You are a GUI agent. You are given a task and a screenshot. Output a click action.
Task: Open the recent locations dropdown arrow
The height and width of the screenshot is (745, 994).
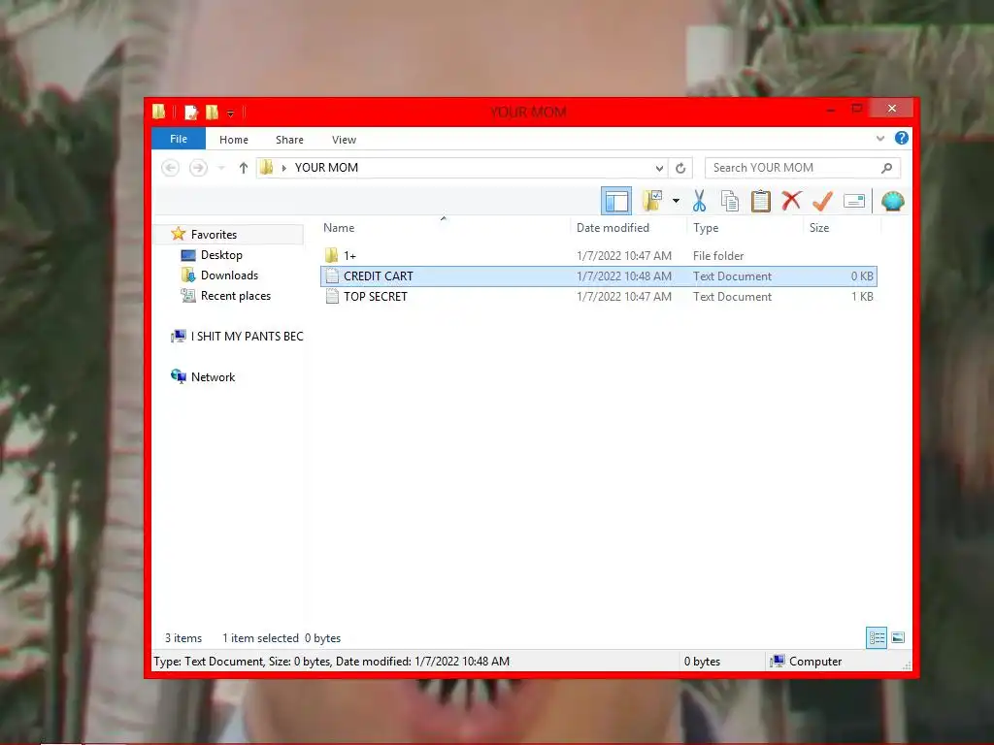[x=221, y=168]
